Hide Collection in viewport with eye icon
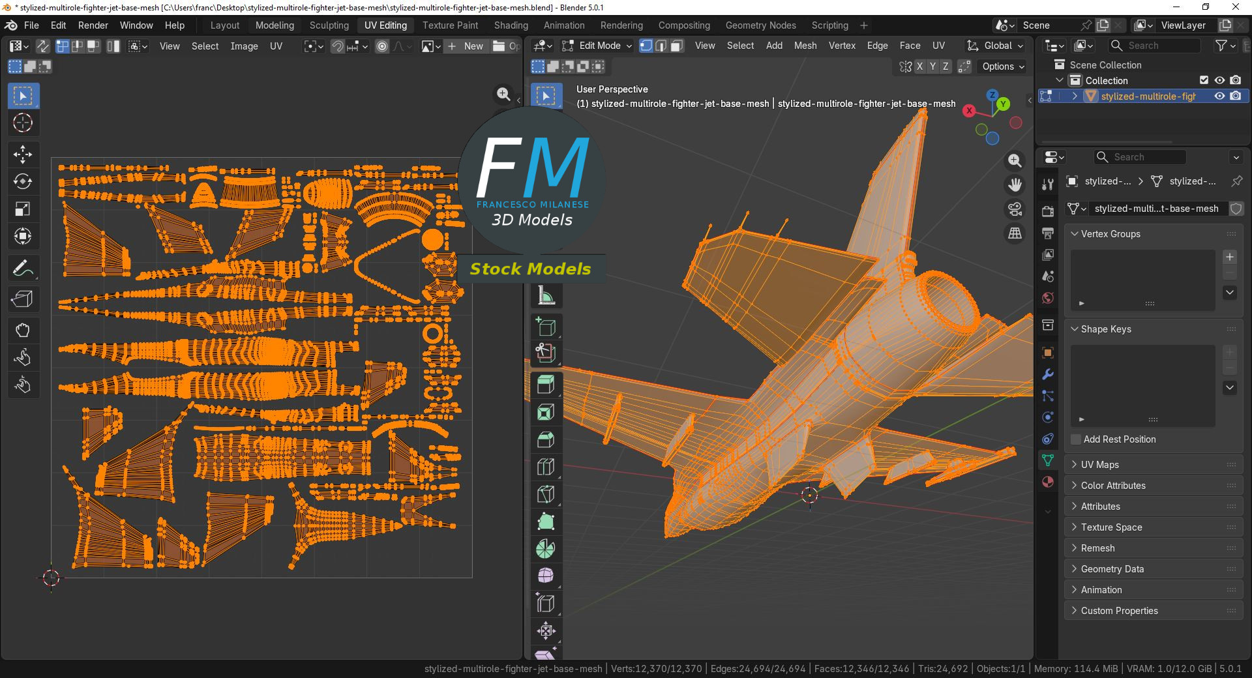 (1219, 80)
